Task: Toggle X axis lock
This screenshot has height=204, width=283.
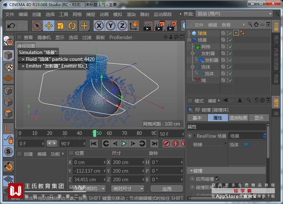Action: coord(99,26)
